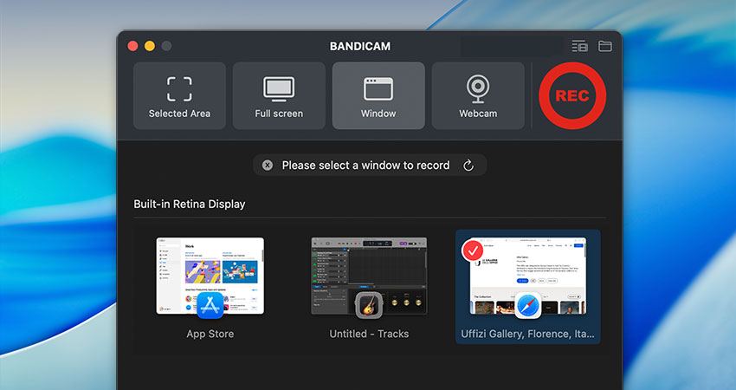
Task: Choose Full screen recording mode
Action: pos(279,96)
